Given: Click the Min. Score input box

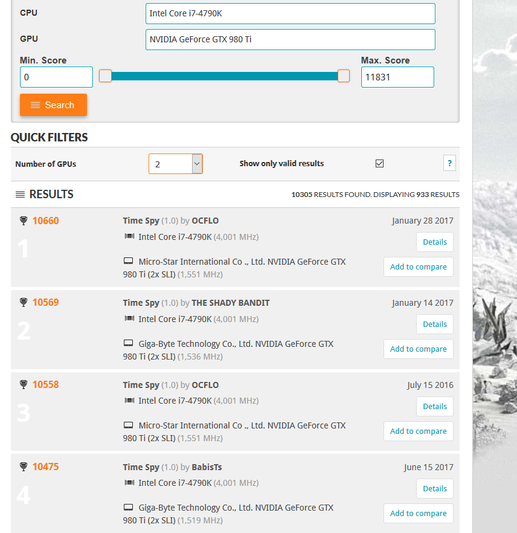Looking at the screenshot, I should pyautogui.click(x=56, y=77).
